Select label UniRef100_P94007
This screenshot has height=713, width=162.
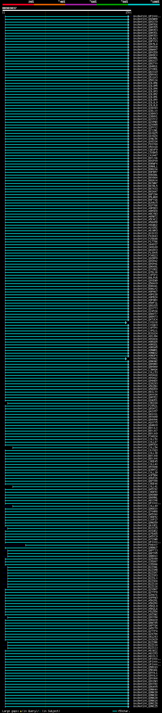click(x=145, y=545)
